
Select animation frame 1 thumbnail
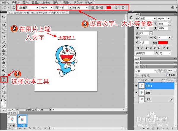(12, 119)
